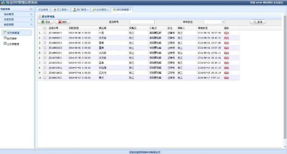Click the green 添加 (add) button
Viewport: 287px width, 154px height.
(45, 22)
